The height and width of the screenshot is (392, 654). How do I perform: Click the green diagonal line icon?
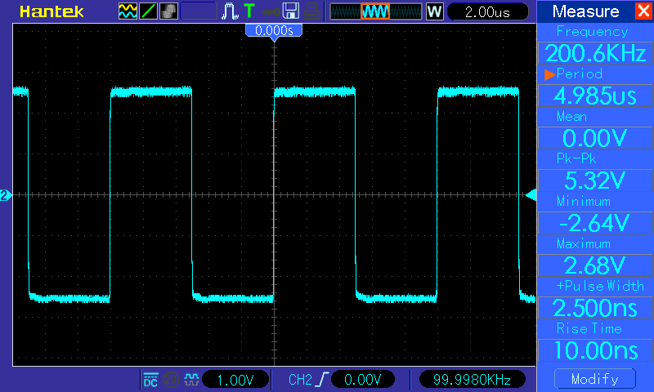tap(148, 11)
